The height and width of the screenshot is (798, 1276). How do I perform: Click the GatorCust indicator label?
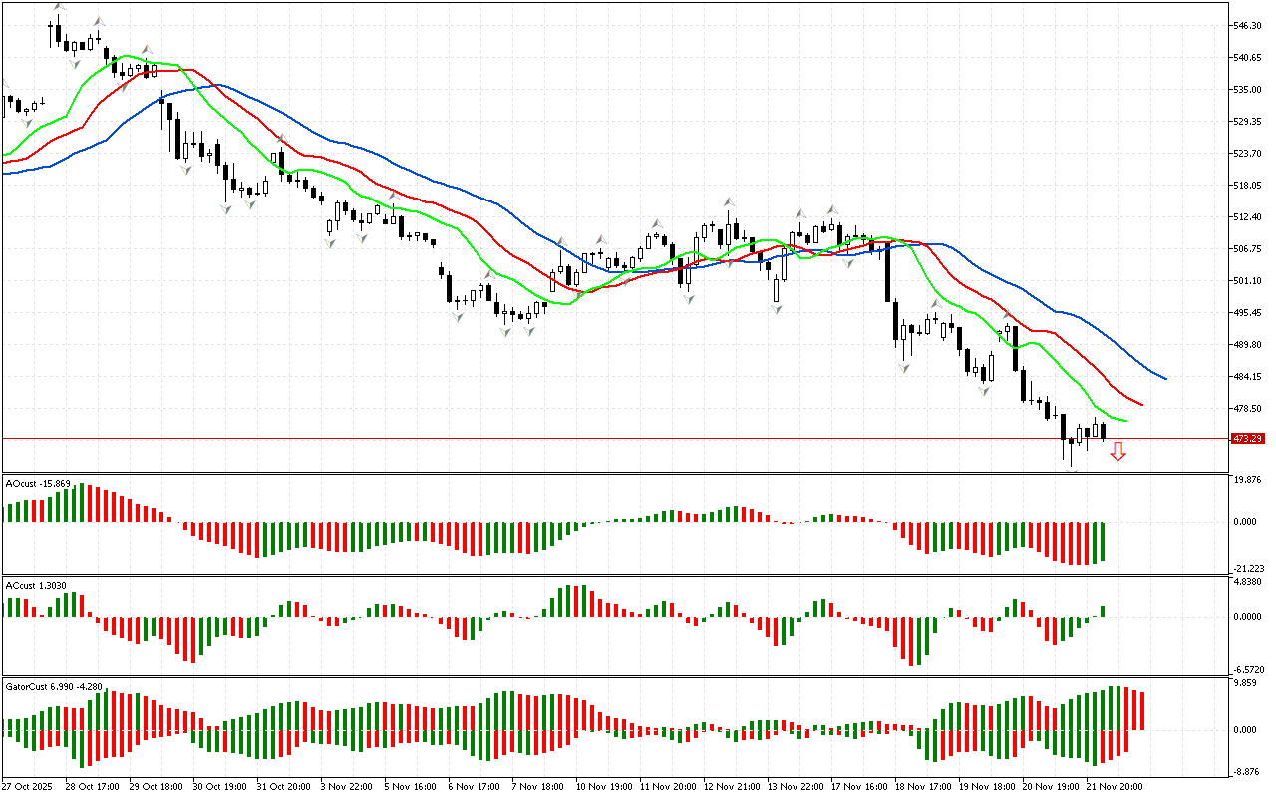[x=53, y=687]
